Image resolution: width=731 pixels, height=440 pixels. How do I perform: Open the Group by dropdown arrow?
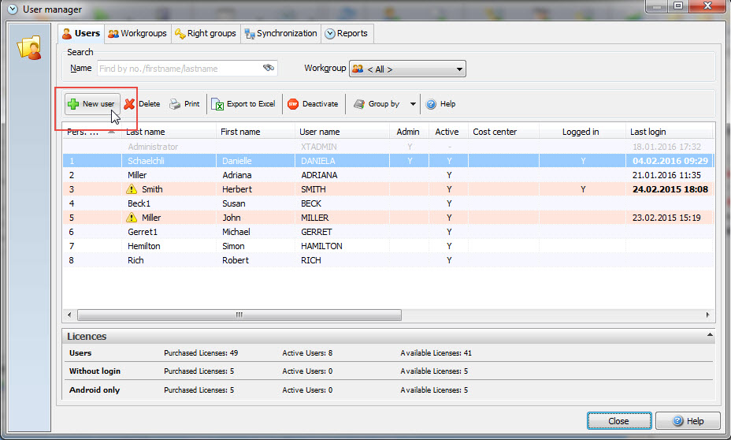pyautogui.click(x=413, y=104)
